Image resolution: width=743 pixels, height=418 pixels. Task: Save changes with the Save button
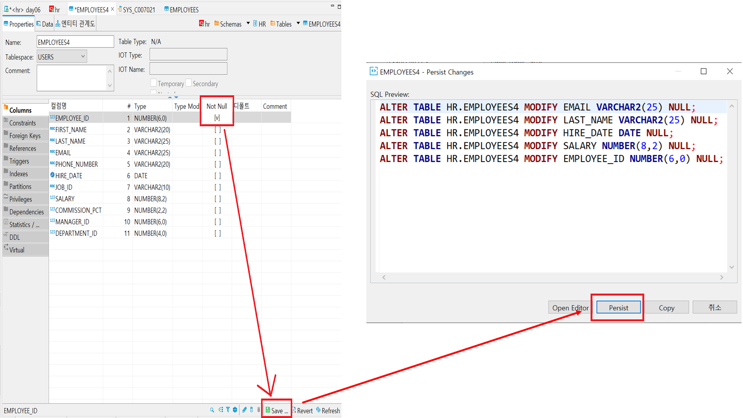click(x=277, y=411)
